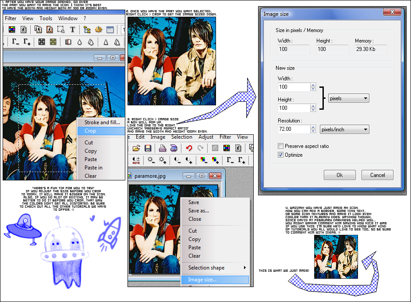Open the pixels/inch resolution unit dropdown
Screen dimensions: 411x302
pyautogui.click(x=344, y=129)
